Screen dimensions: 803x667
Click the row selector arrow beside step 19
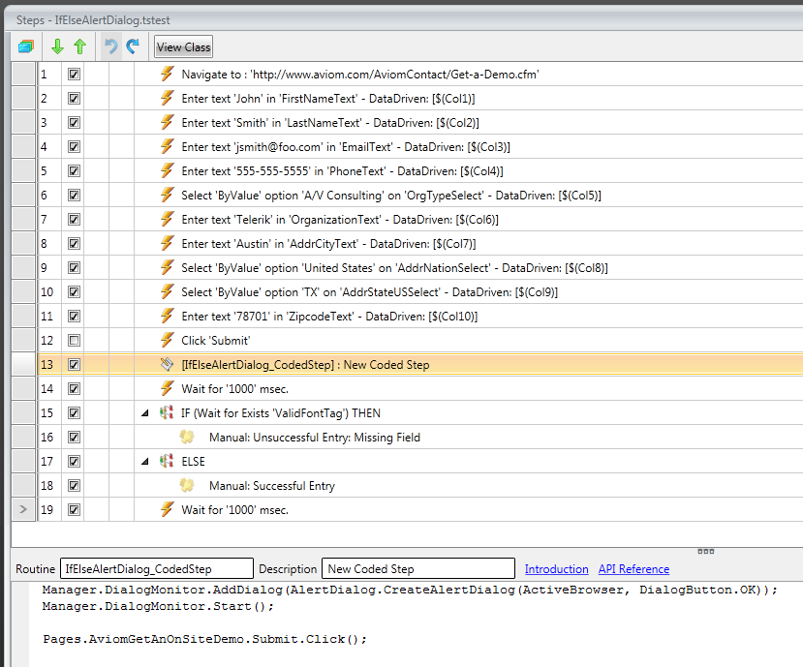pyautogui.click(x=23, y=510)
